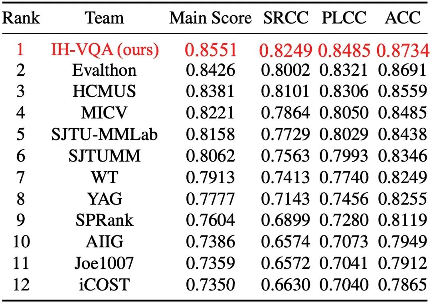Click the AIIG team name
The height and width of the screenshot is (304, 431).
coord(105,242)
